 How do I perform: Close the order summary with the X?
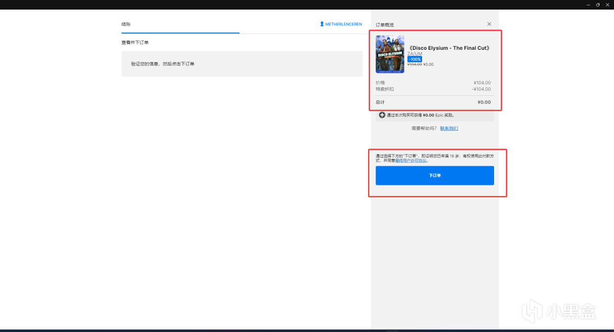tap(489, 24)
